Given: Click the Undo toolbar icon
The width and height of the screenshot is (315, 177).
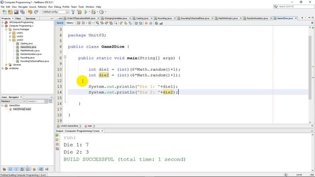Looking at the screenshot, I should tap(30, 12).
